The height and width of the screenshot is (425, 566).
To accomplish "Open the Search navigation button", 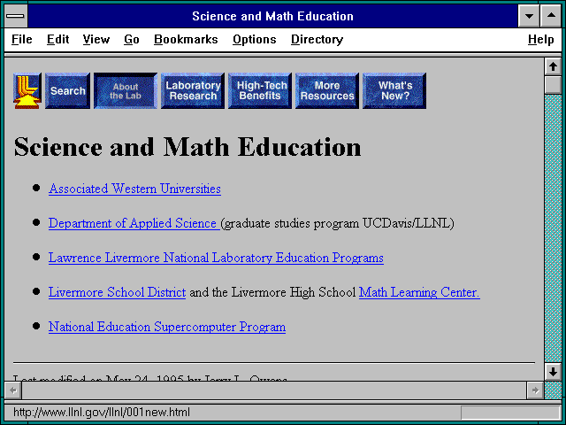I will click(x=67, y=90).
